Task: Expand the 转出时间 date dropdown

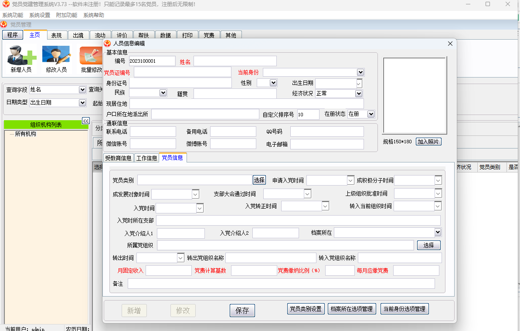Action: click(180, 258)
